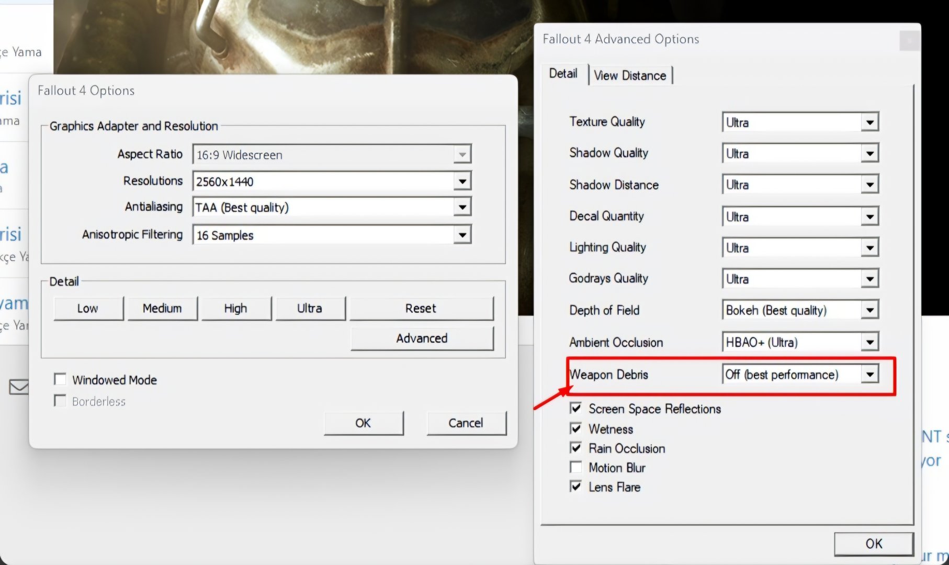Click the Anisotropic Filtering label
Screen dimensions: 949x565
point(132,234)
